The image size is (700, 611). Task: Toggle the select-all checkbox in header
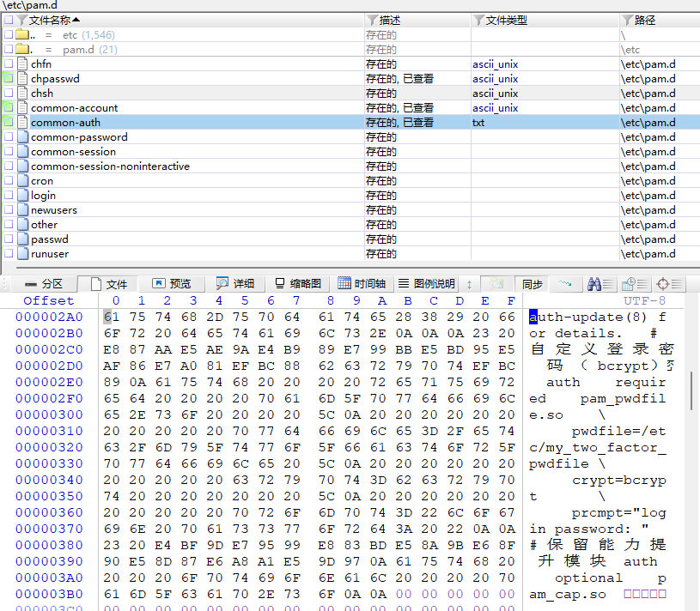pos(9,20)
